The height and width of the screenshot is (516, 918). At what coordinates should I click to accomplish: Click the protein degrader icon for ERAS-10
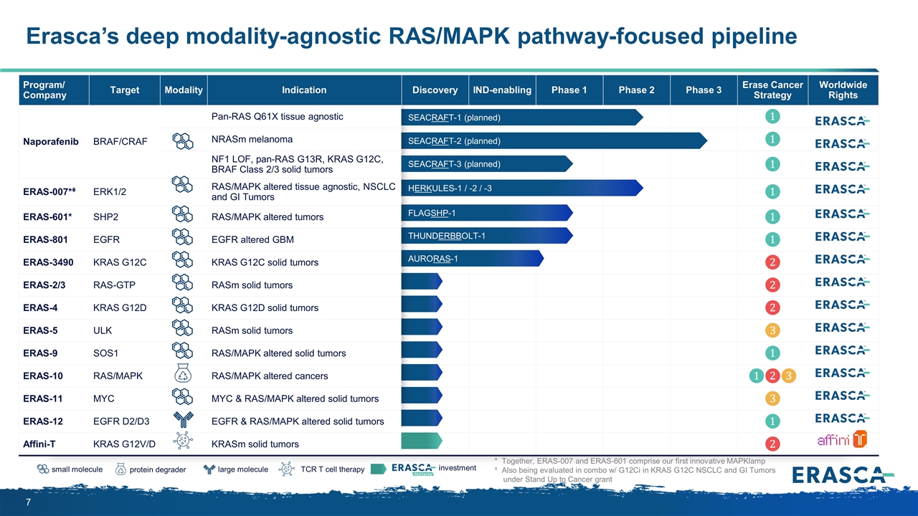click(x=184, y=374)
